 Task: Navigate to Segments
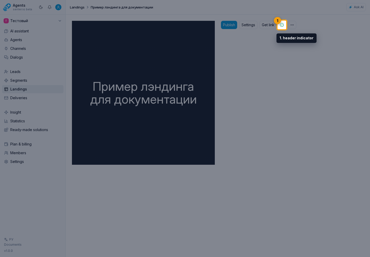pos(33,80)
